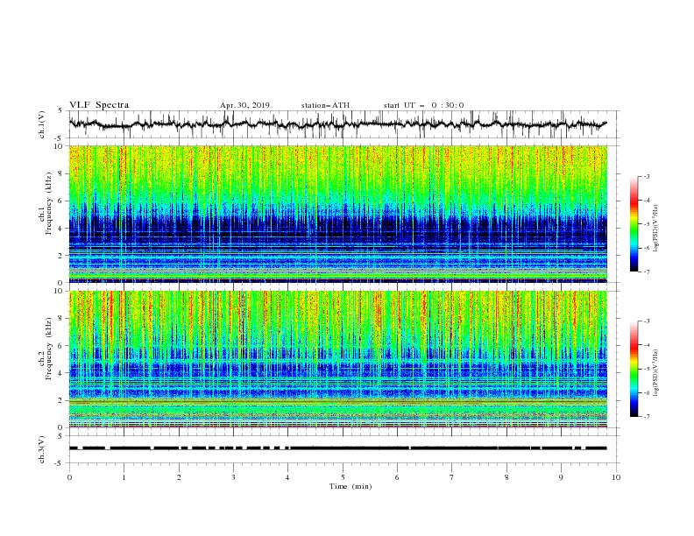
Task: Select the ch.2 colorbar 'log(PSD)(V²/Hz)' label
Action: click(x=655, y=372)
